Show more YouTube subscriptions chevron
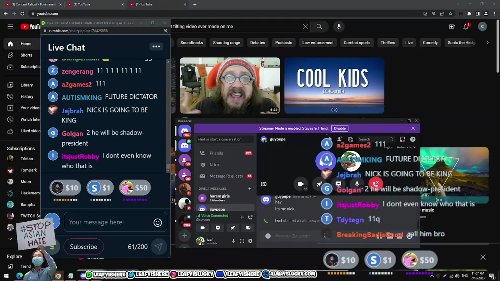The width and height of the screenshot is (500, 281). coord(10,239)
